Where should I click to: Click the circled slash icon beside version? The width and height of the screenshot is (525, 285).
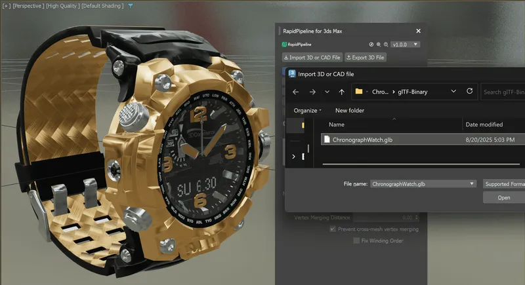click(371, 45)
